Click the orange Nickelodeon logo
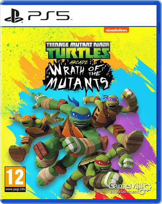This screenshot has width=162, height=204. tap(115, 30)
